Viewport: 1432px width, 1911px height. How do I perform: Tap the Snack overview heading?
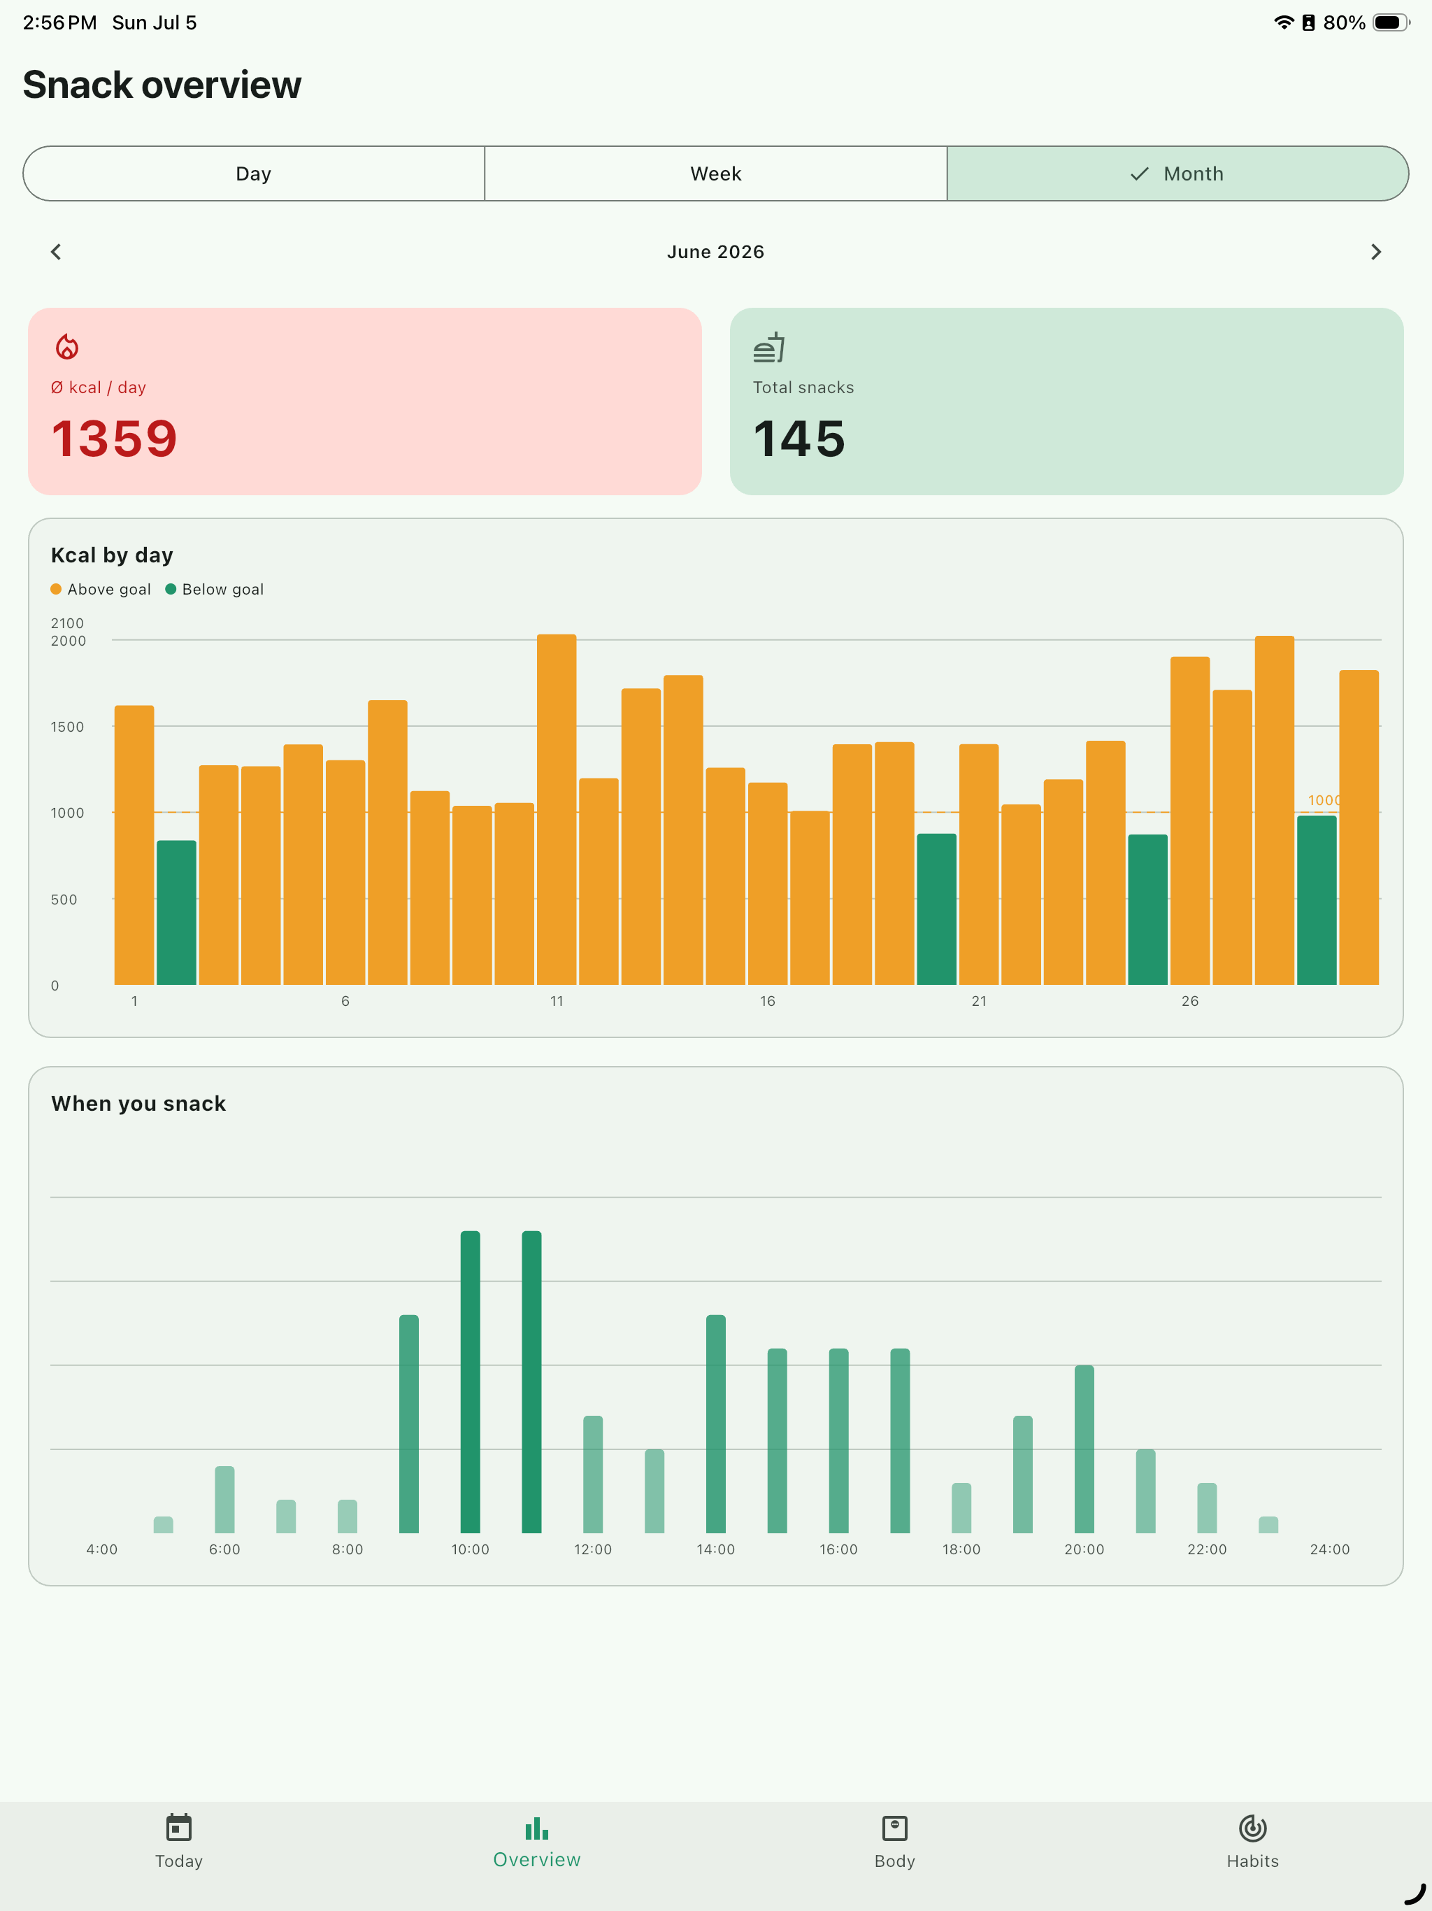click(x=162, y=85)
